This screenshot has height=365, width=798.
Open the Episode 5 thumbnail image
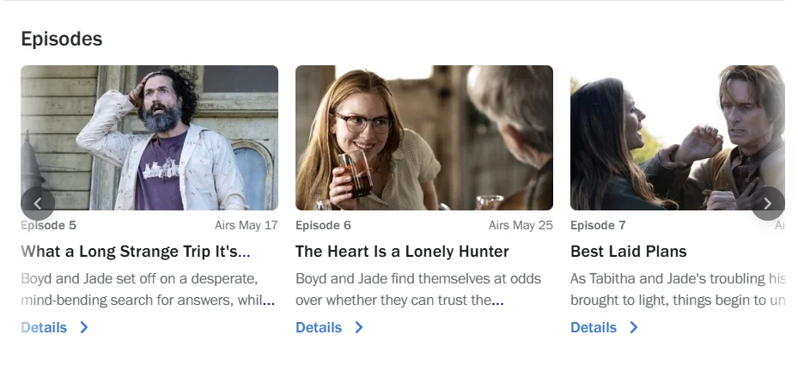pos(149,137)
